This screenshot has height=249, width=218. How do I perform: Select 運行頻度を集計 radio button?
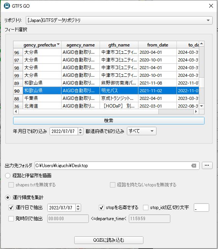pyautogui.click(x=8, y=198)
